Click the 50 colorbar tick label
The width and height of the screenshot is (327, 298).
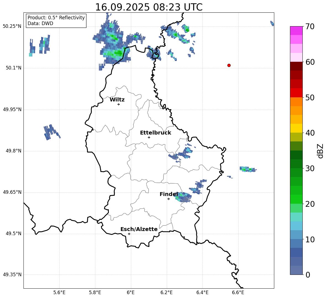click(310, 97)
